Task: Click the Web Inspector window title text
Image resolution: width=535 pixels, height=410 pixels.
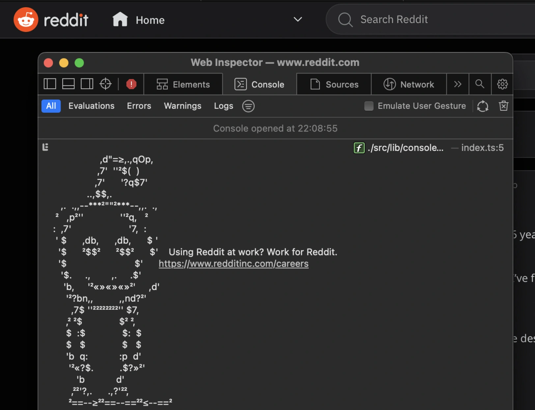Action: click(275, 62)
